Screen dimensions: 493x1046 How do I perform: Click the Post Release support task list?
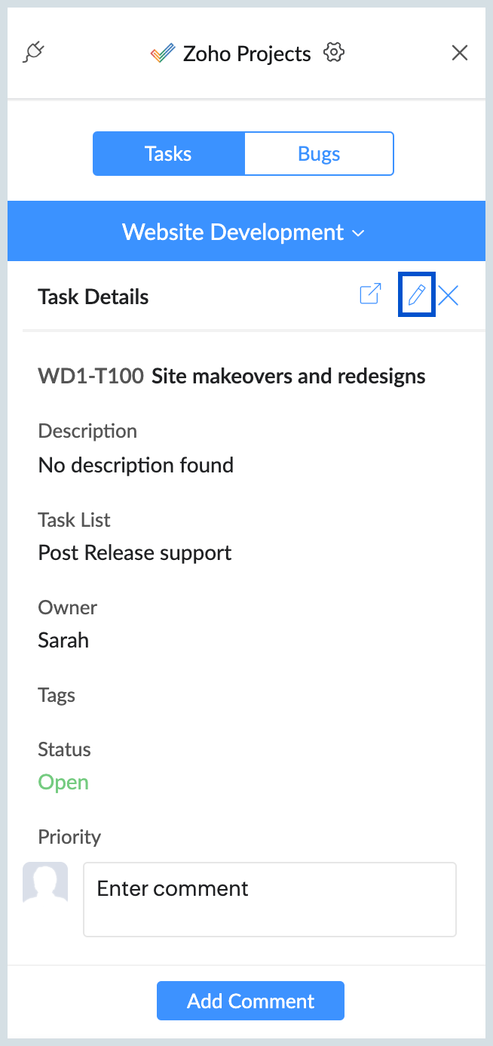135,552
